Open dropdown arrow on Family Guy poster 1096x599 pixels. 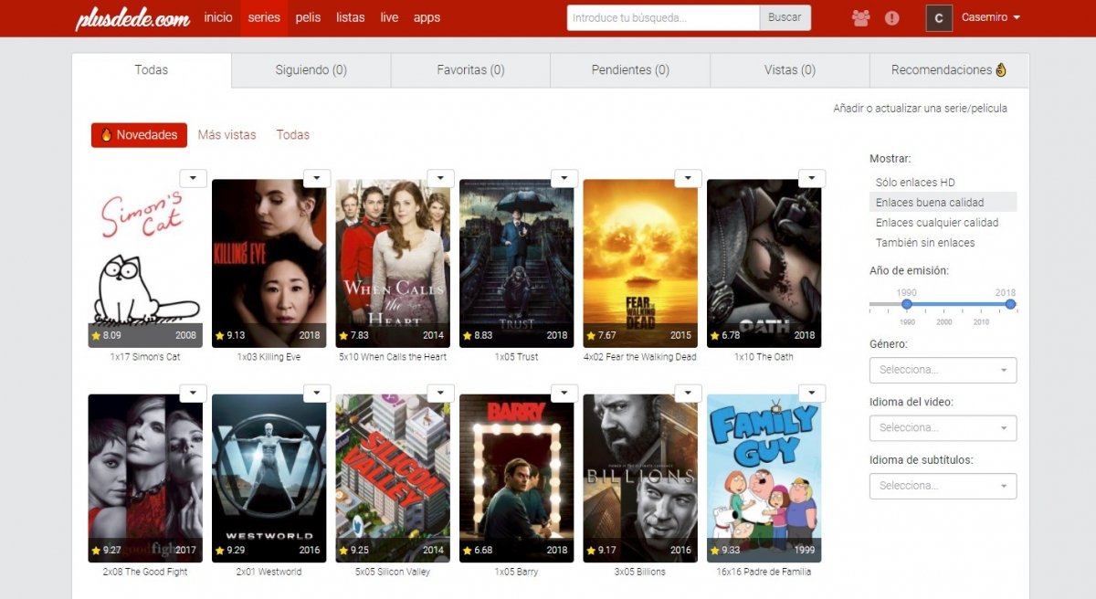(x=811, y=394)
